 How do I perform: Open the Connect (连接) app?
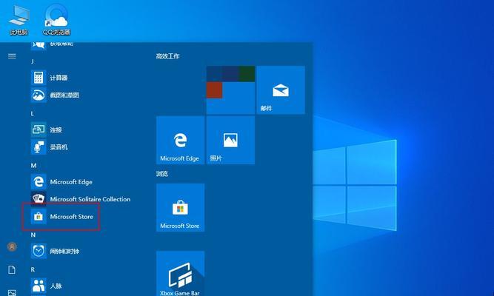pos(47,129)
